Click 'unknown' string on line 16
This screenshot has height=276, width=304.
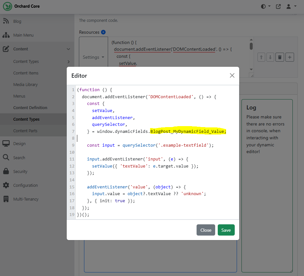tap(192, 194)
